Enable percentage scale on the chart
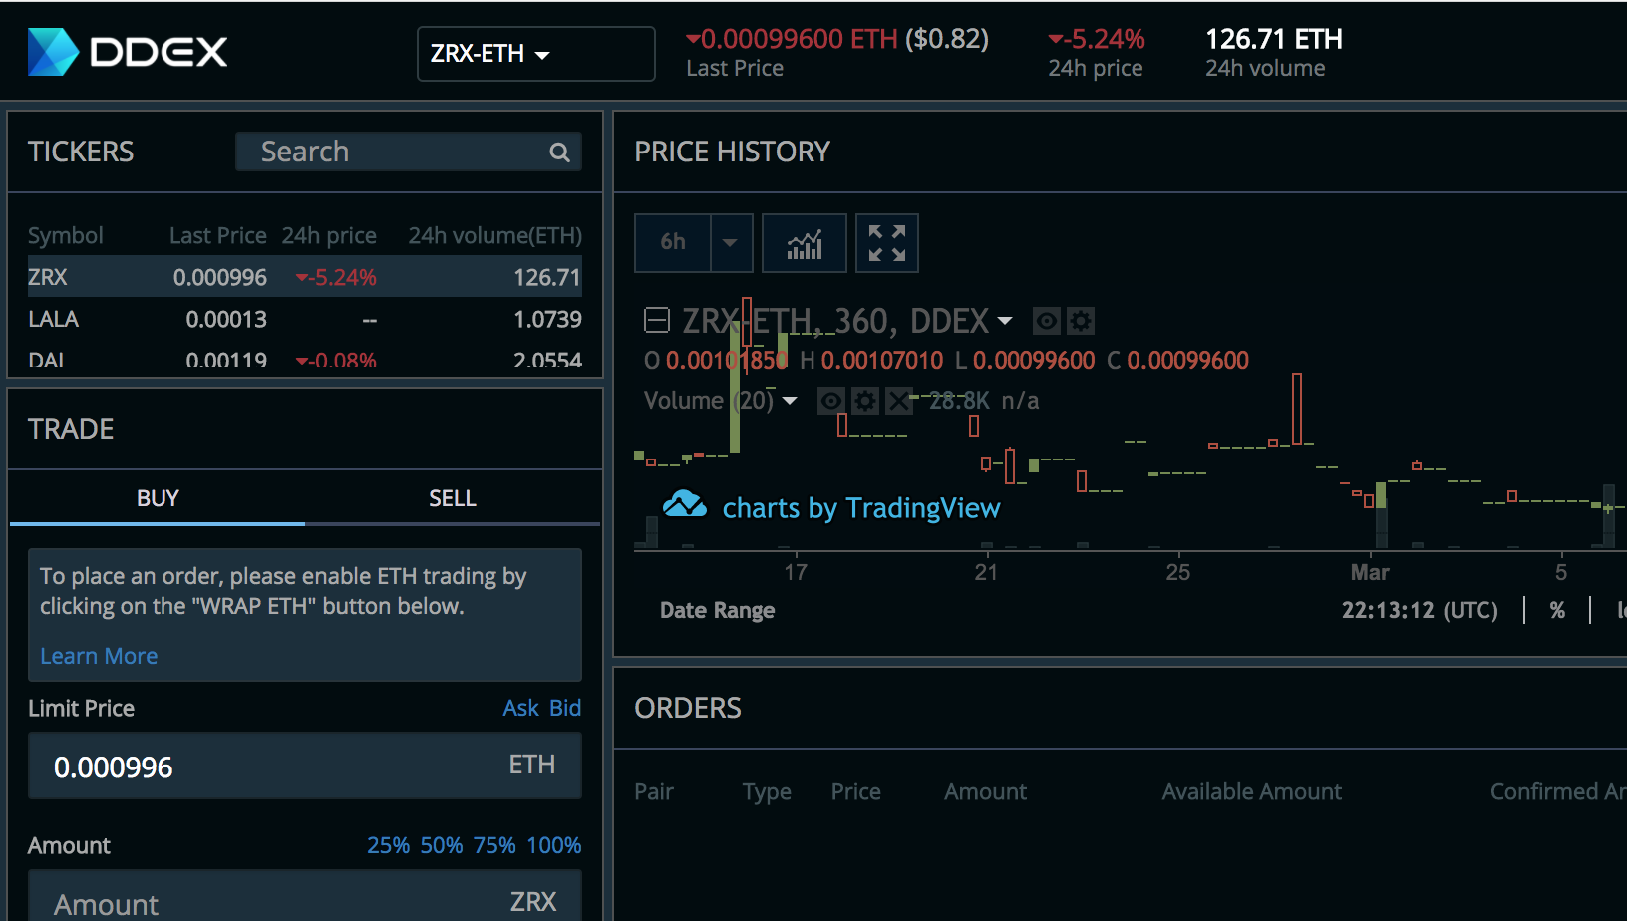This screenshot has height=921, width=1627. pyautogui.click(x=1558, y=610)
